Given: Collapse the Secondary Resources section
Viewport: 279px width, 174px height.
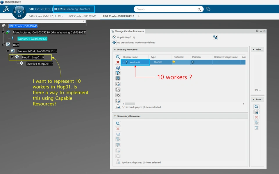Looking at the screenshot, I should pos(115,116).
